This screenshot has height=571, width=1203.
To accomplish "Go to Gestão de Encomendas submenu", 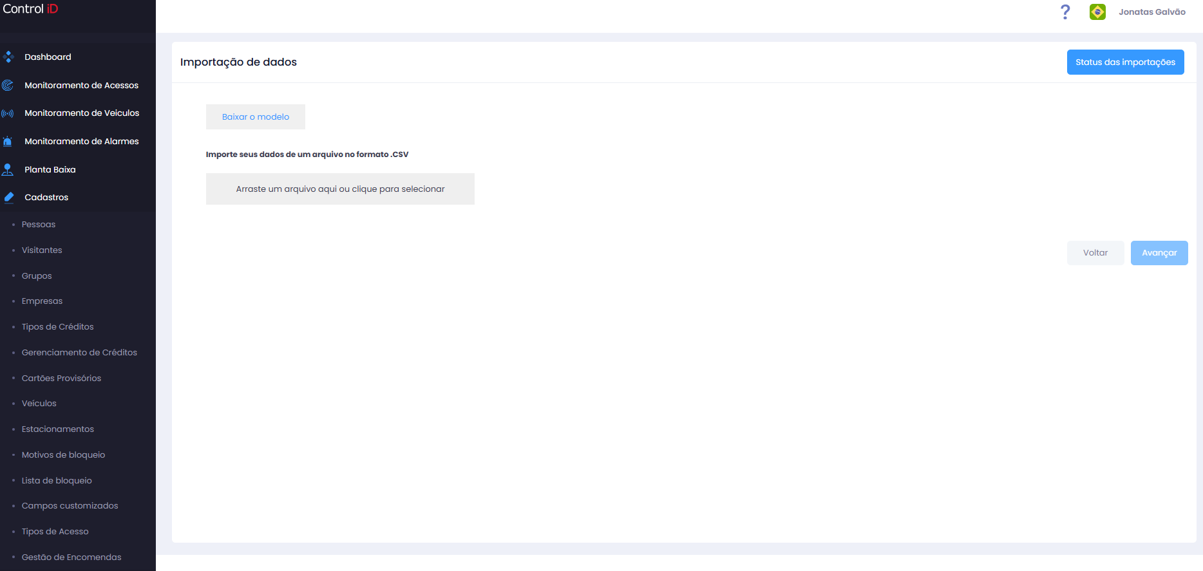I will tap(71, 557).
